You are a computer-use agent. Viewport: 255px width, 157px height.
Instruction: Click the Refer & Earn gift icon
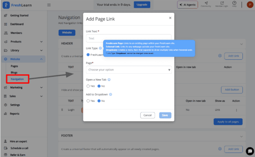click(5, 155)
